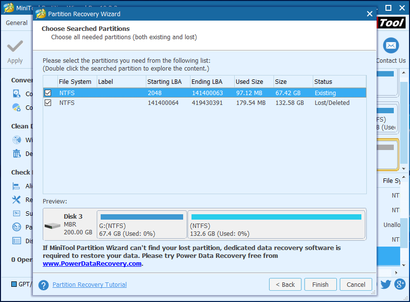This screenshot has width=410, height=302.
Task: Click the scroll right arrow in main window
Action: click(x=396, y=273)
